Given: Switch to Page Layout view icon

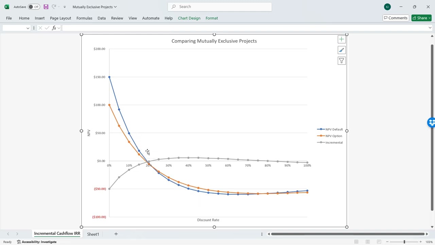Looking at the screenshot, I should coord(367,242).
